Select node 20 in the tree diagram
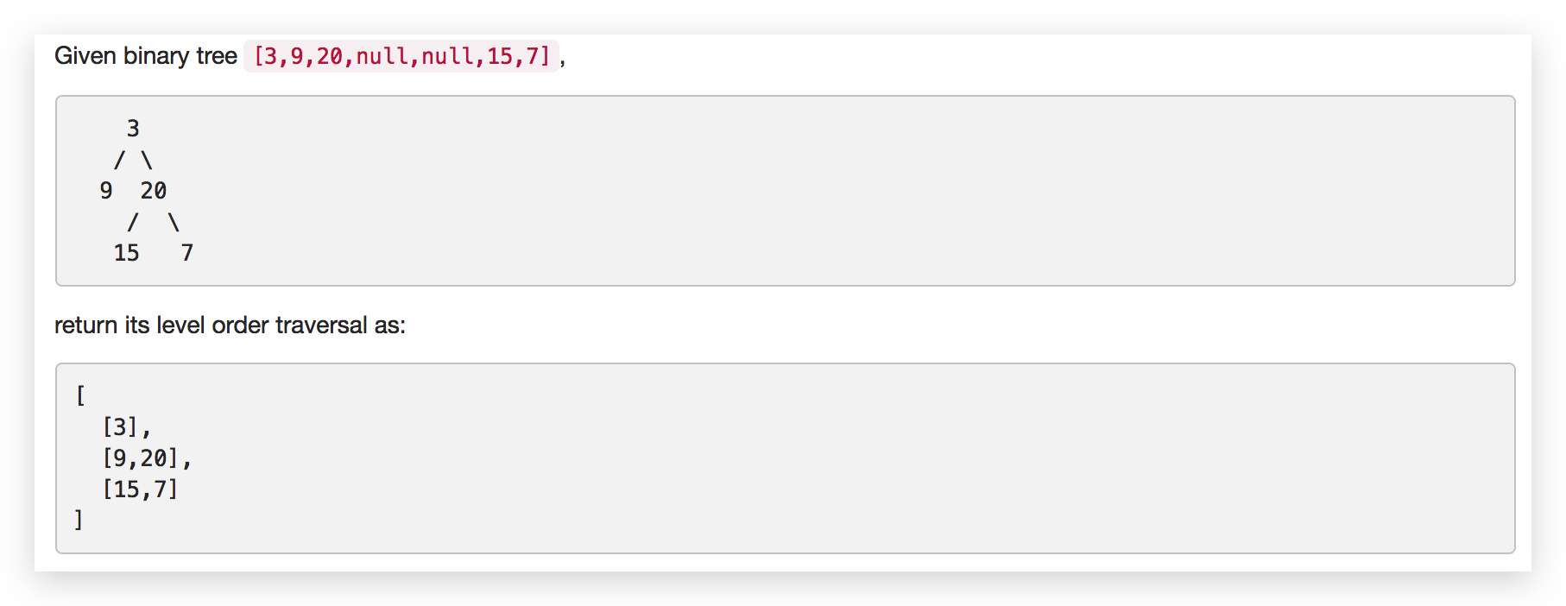 (x=154, y=191)
